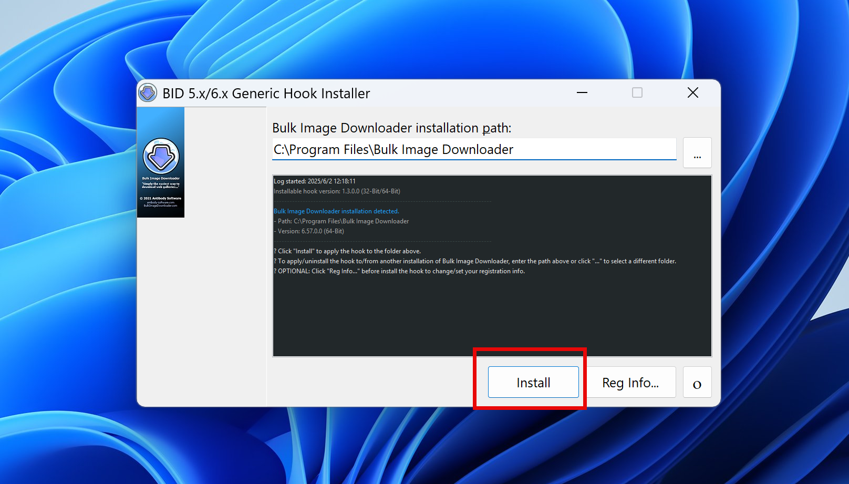Image resolution: width=849 pixels, height=484 pixels.
Task: Click the "Installable hook version" log entry
Action: coord(337,191)
